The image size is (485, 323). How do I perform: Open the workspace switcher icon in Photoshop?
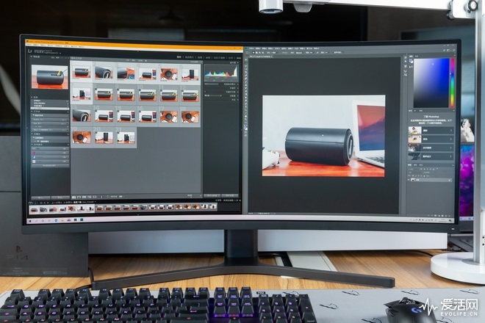tap(448, 51)
